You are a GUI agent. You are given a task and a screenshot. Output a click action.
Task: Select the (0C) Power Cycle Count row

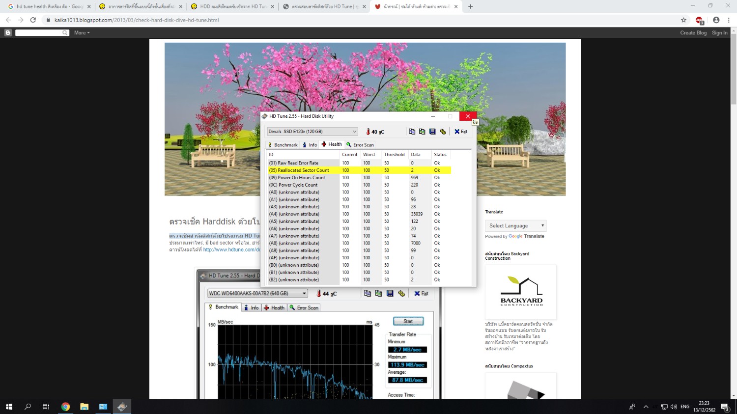point(359,185)
